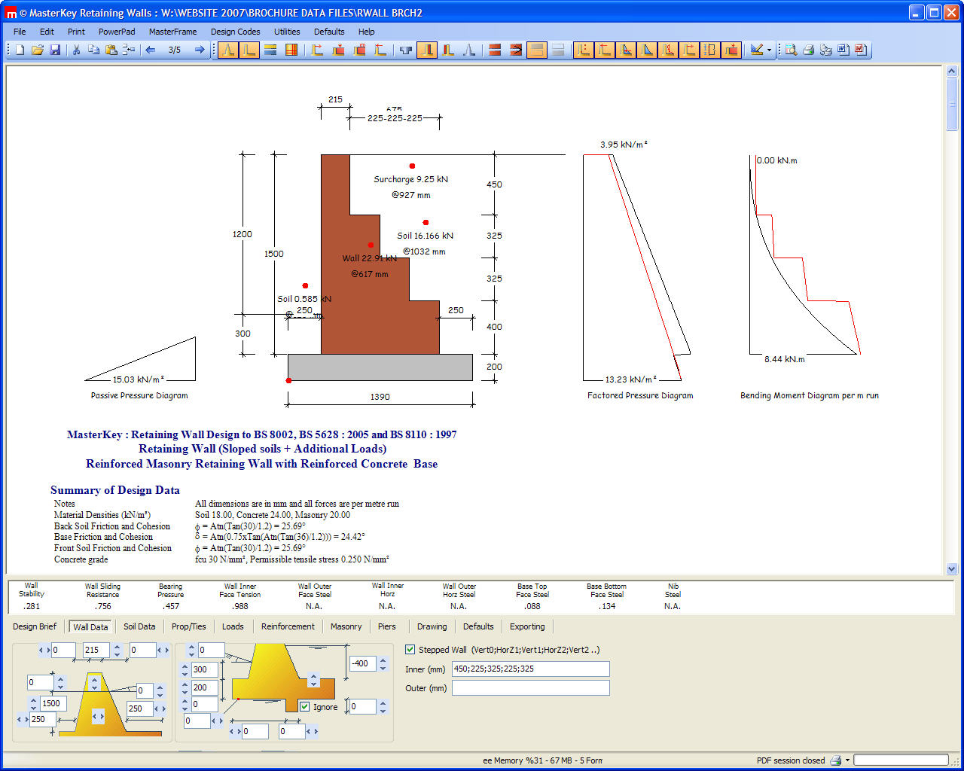This screenshot has width=964, height=771.
Task: Click the vertical scrollbar down arrow
Action: coord(951,569)
